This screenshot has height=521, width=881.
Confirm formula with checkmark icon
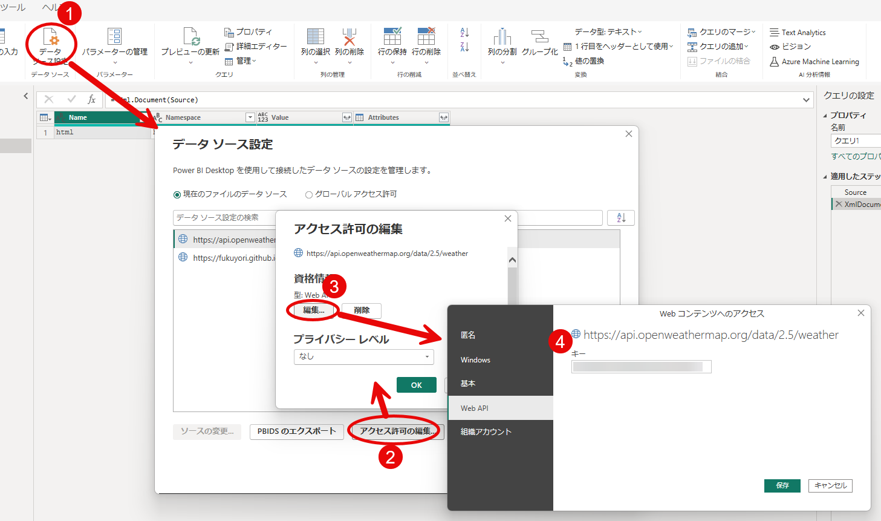(71, 99)
